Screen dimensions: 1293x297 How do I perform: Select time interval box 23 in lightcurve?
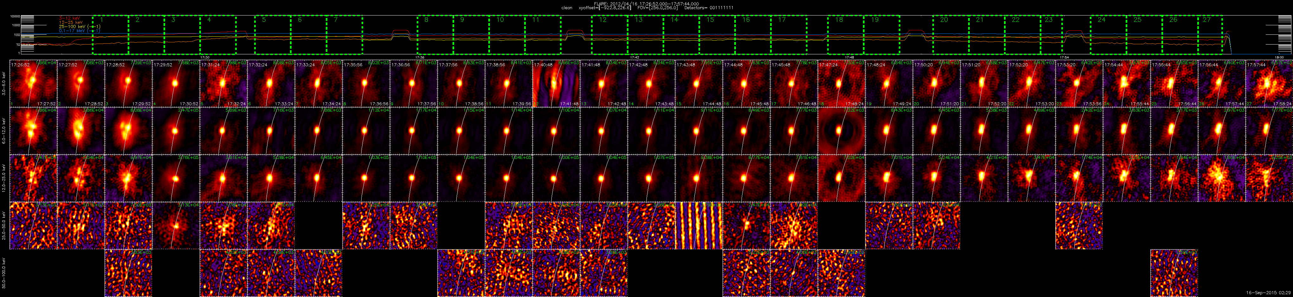(x=1051, y=34)
